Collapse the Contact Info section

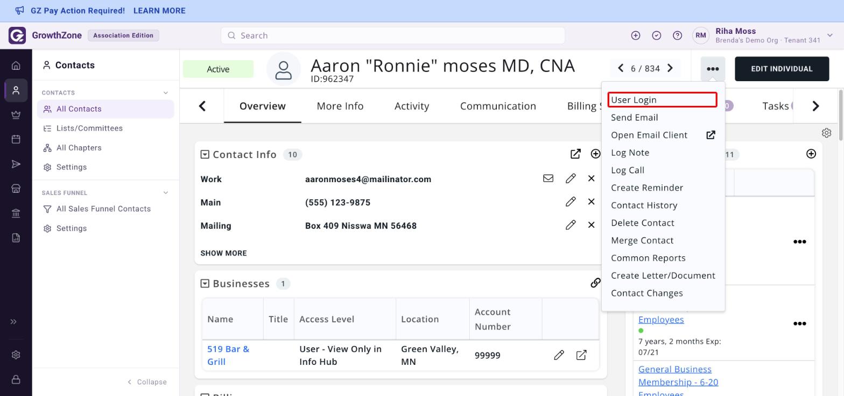pyautogui.click(x=205, y=155)
